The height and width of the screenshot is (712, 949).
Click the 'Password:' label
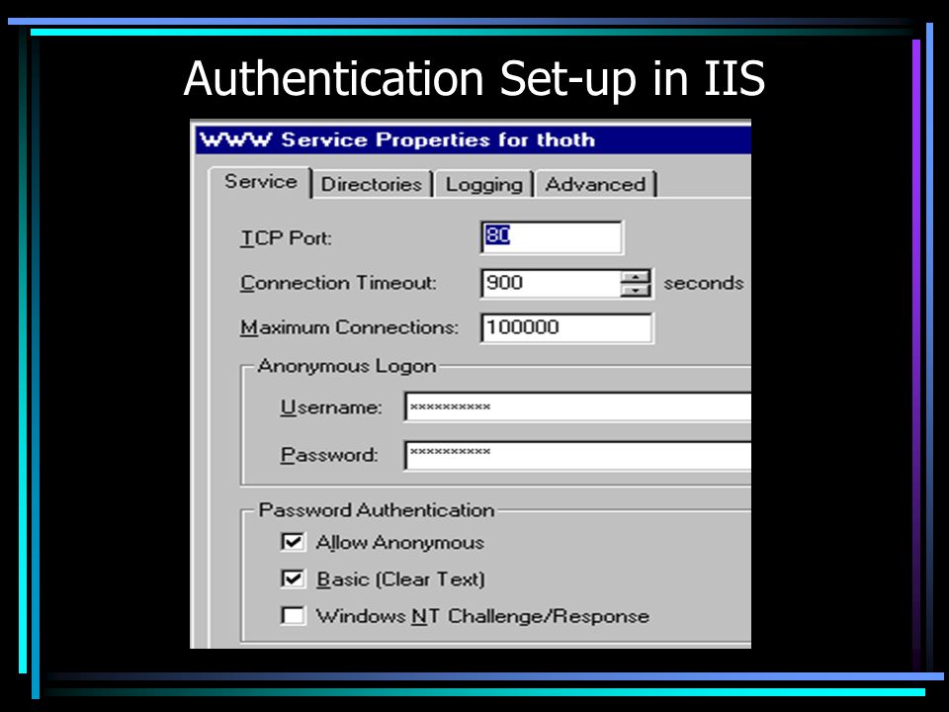[329, 455]
